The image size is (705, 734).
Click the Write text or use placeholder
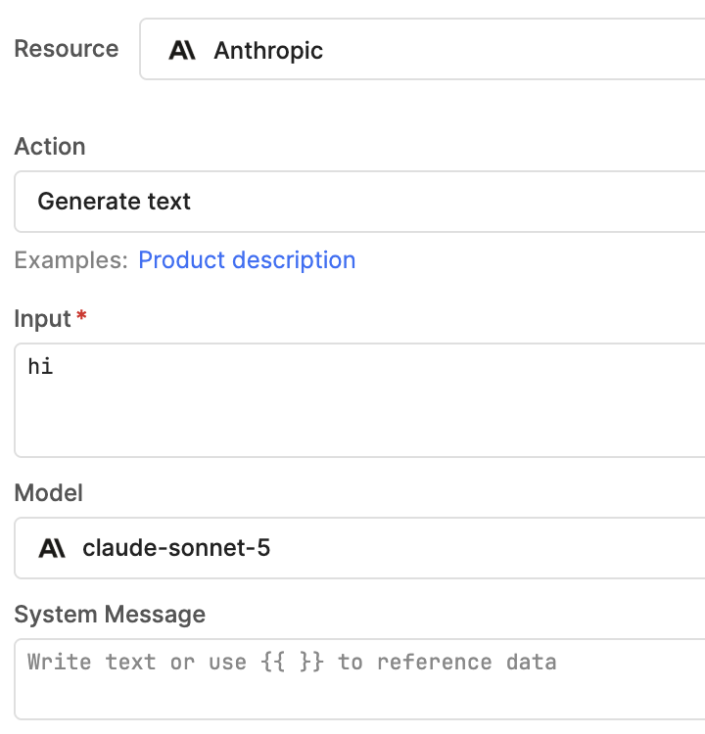[x=292, y=663]
